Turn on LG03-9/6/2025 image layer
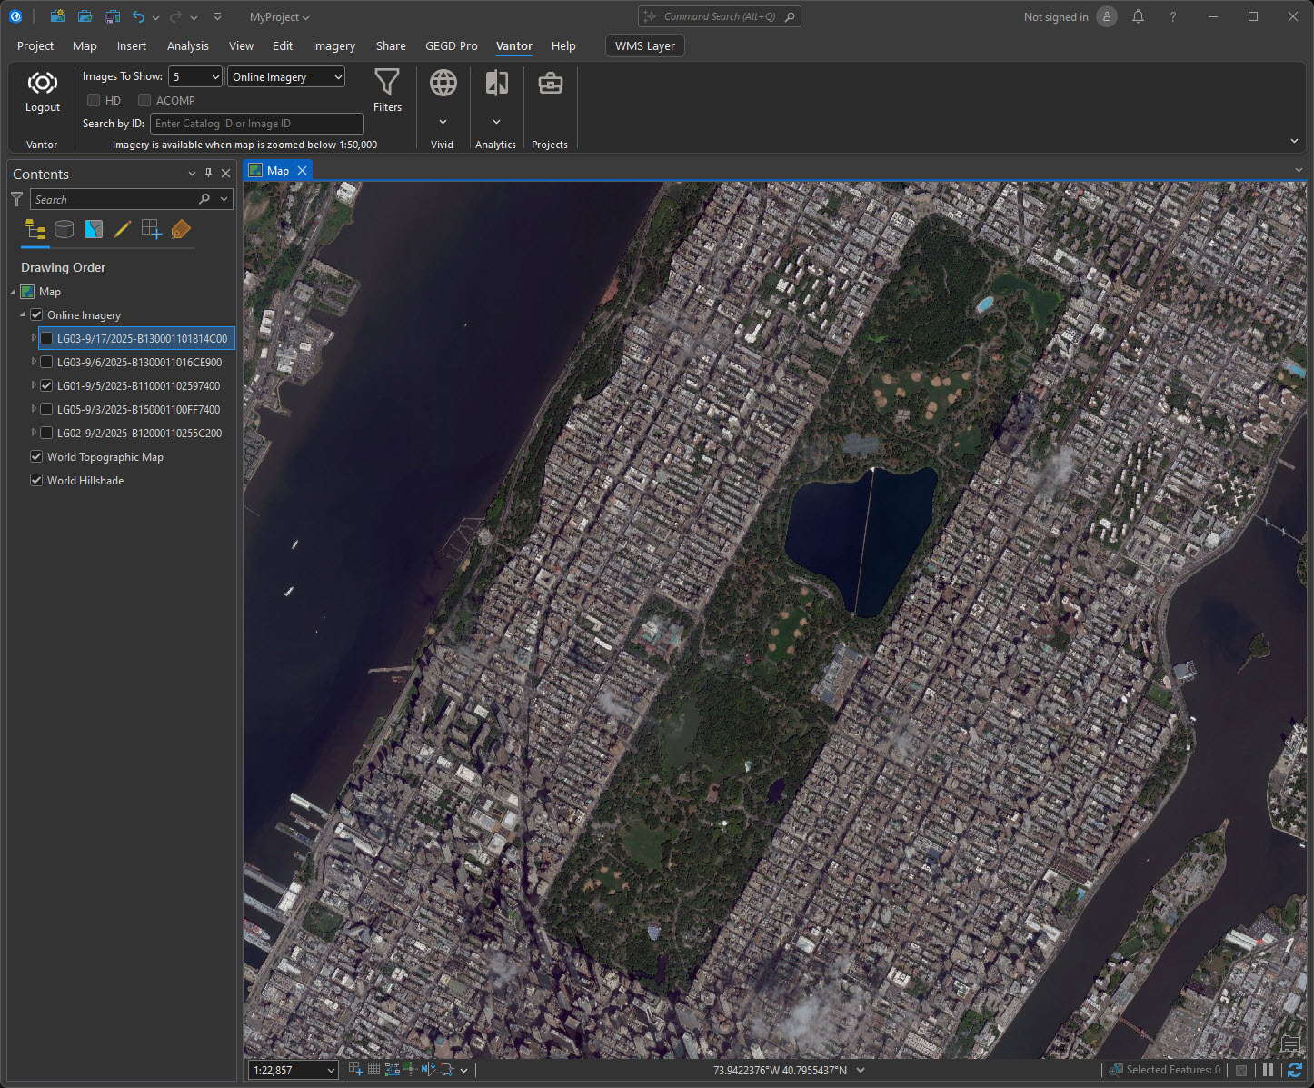Image resolution: width=1314 pixels, height=1088 pixels. point(46,362)
